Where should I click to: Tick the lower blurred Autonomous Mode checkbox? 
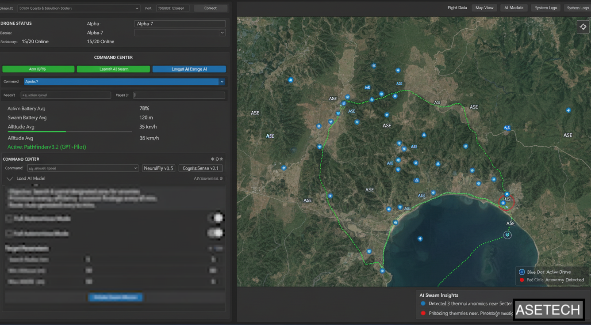pos(8,233)
